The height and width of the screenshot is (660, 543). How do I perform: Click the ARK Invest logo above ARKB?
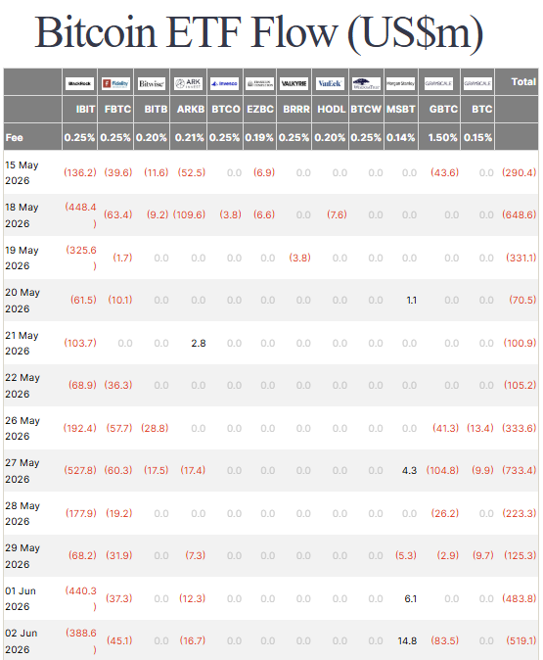pos(189,83)
